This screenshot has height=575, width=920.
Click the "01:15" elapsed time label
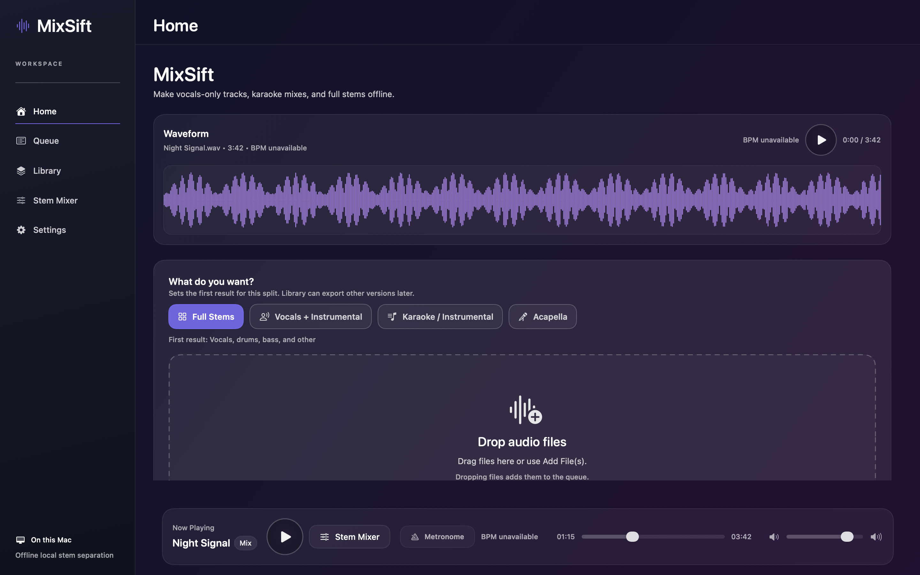click(566, 537)
